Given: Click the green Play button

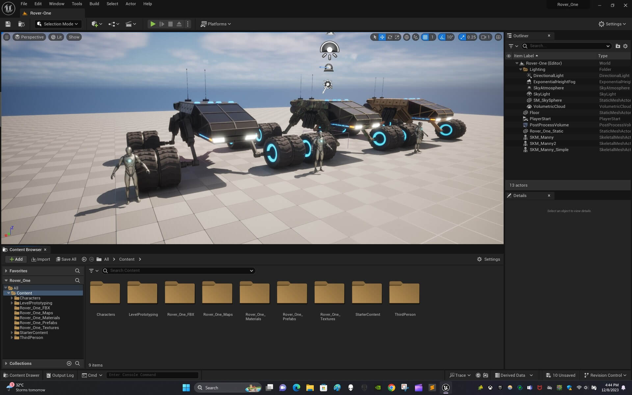Looking at the screenshot, I should [153, 24].
